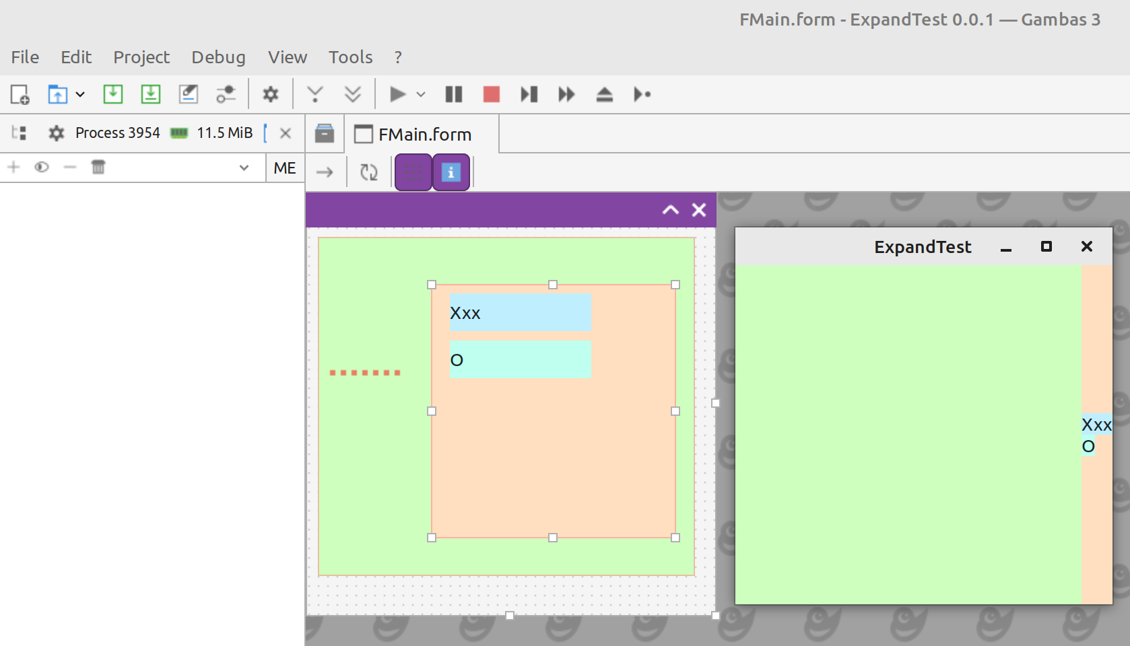Close the Process 3954 debug panel

tap(286, 133)
